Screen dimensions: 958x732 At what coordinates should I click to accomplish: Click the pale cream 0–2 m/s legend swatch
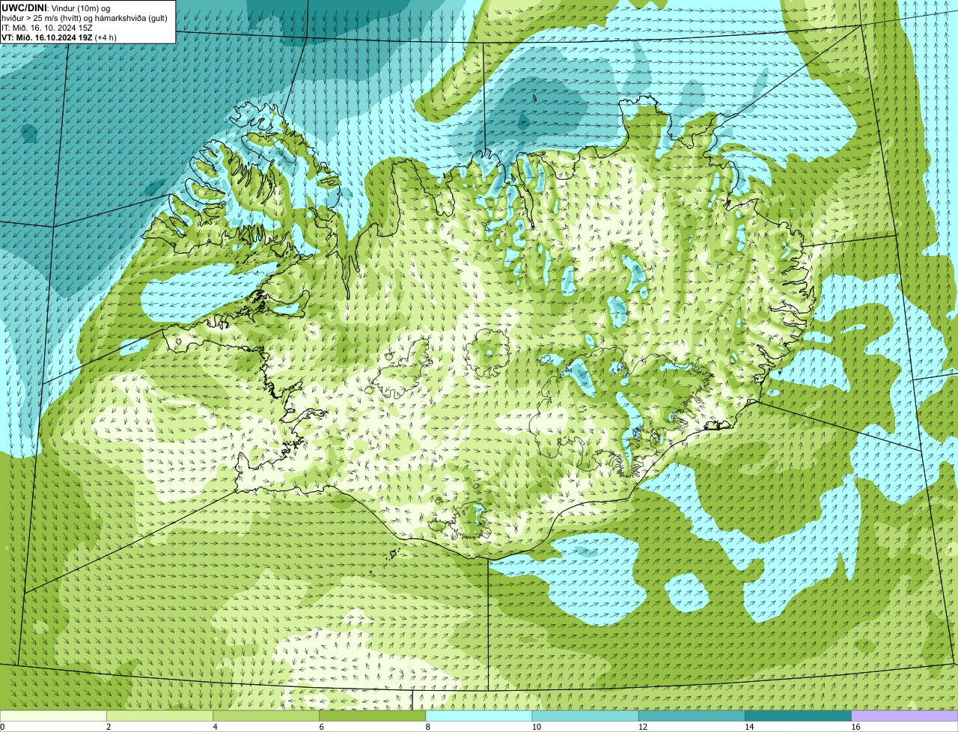pyautogui.click(x=53, y=716)
